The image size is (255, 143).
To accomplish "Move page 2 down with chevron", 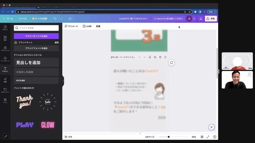I will pos(144,57).
